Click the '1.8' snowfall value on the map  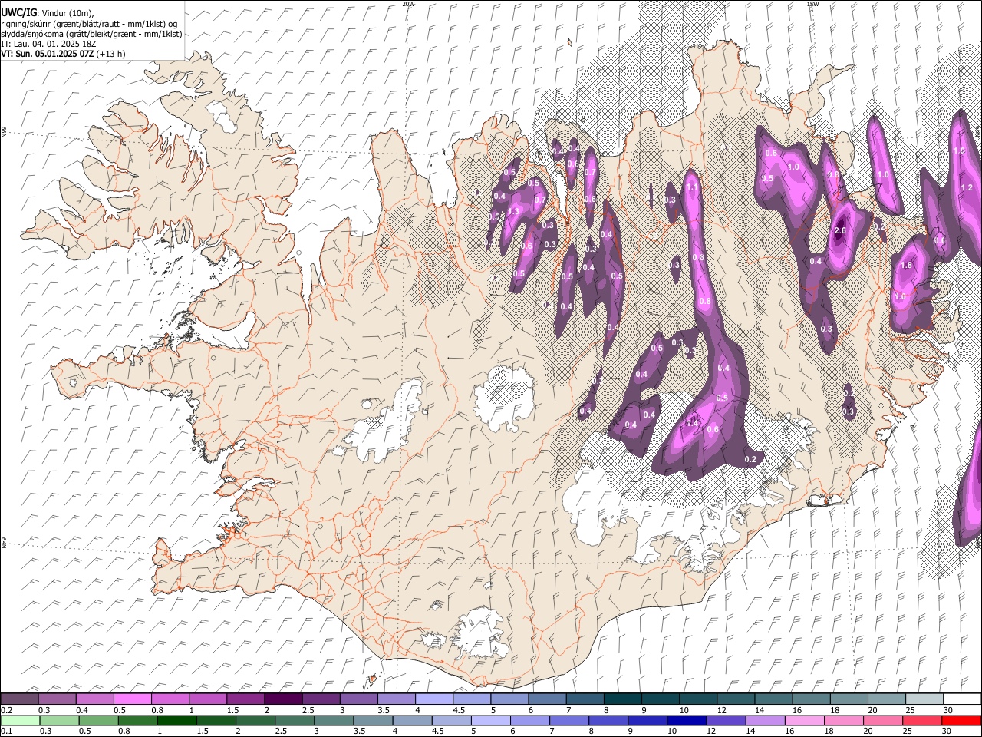(906, 265)
